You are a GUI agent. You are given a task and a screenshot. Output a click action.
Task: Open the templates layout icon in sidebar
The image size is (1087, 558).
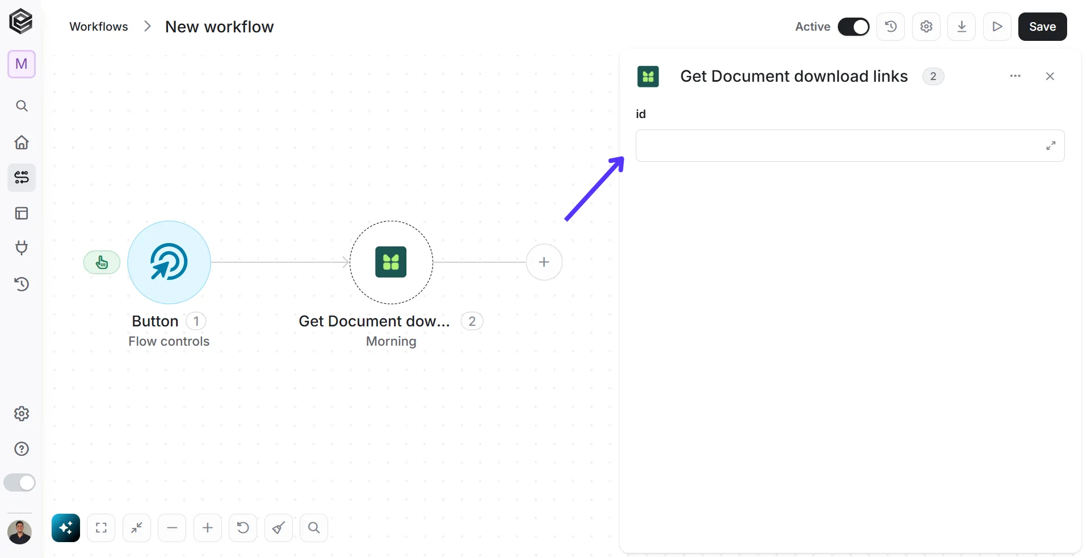pos(22,213)
